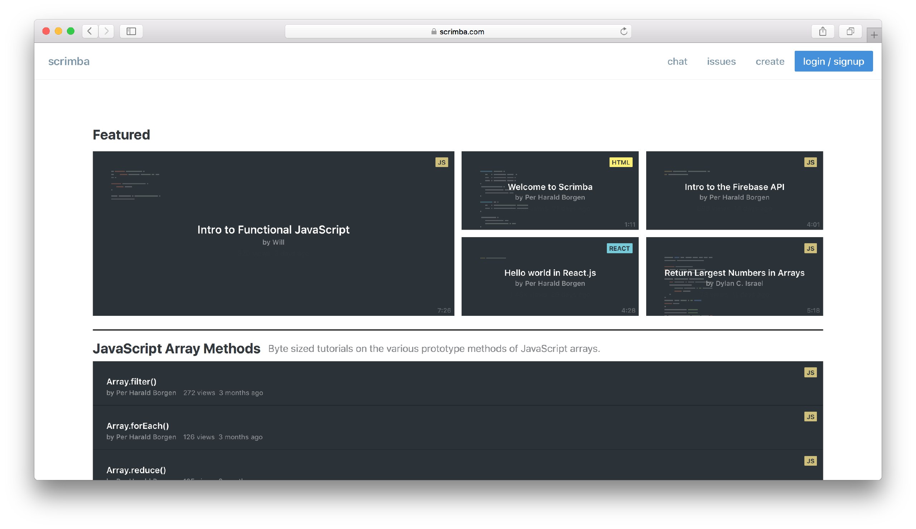
Task: Minimize the Safari window with yellow button
Action: click(58, 31)
